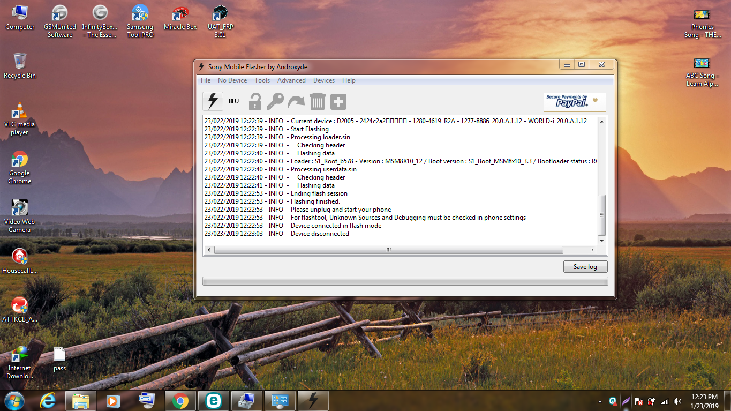
Task: Open Windows Explorer folder on taskbar
Action: [81, 401]
